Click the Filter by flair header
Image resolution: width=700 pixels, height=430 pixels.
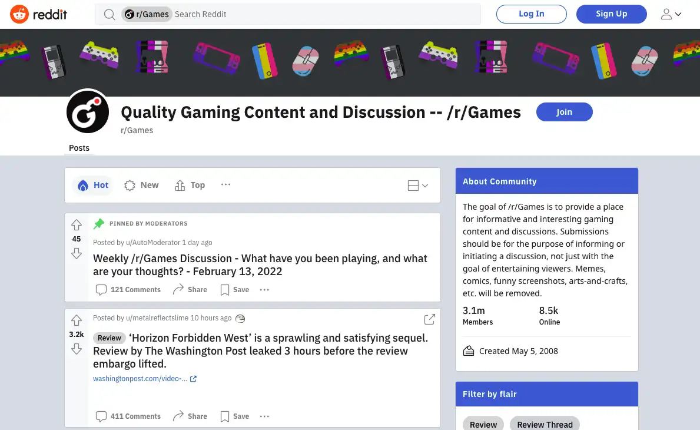tap(546, 394)
